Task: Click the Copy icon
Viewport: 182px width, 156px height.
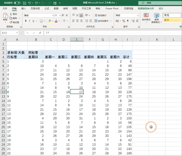Action: pos(11,18)
